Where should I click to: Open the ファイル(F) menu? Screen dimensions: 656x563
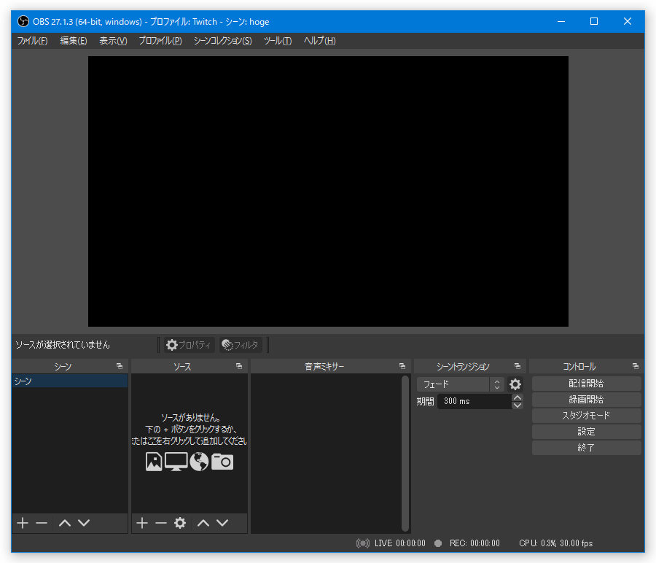click(32, 41)
